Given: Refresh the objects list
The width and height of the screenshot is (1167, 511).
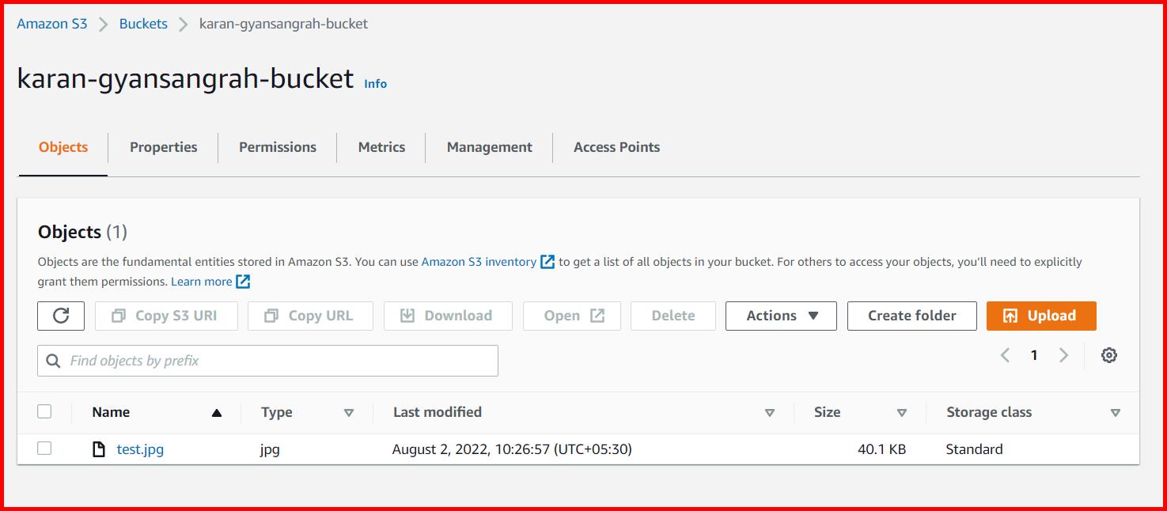Looking at the screenshot, I should click(x=60, y=316).
